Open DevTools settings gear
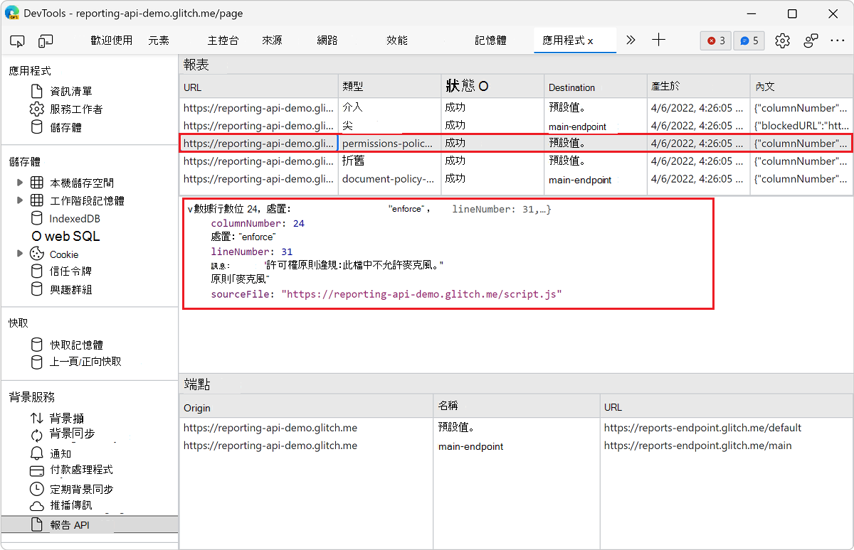The width and height of the screenshot is (854, 550). pos(782,41)
